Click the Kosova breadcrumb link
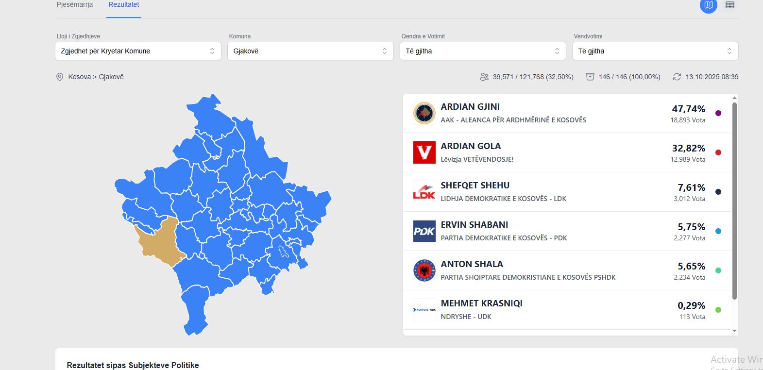Viewport: 763px width, 370px height. (79, 77)
